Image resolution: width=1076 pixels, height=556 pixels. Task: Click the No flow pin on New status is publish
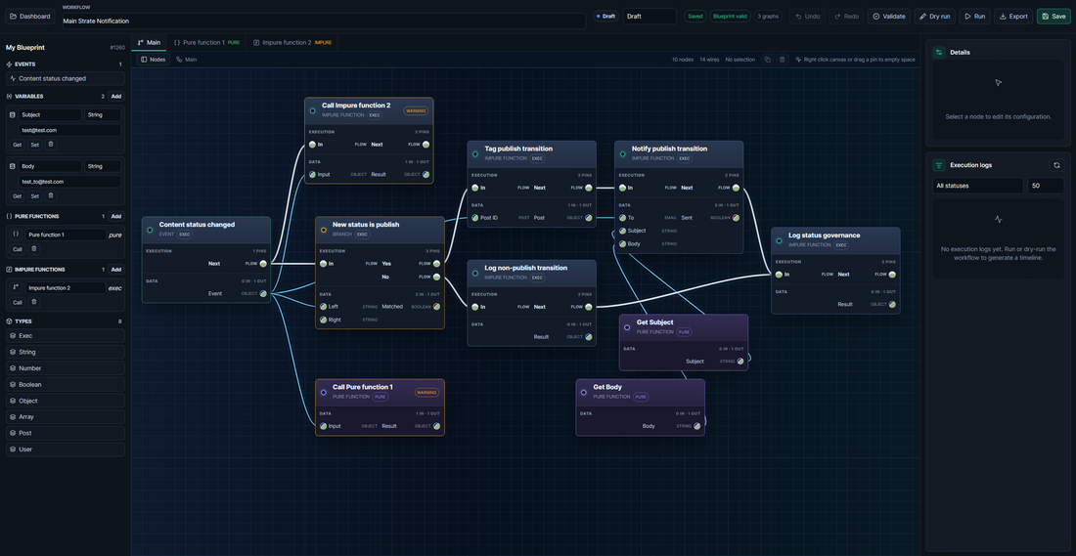pos(436,277)
